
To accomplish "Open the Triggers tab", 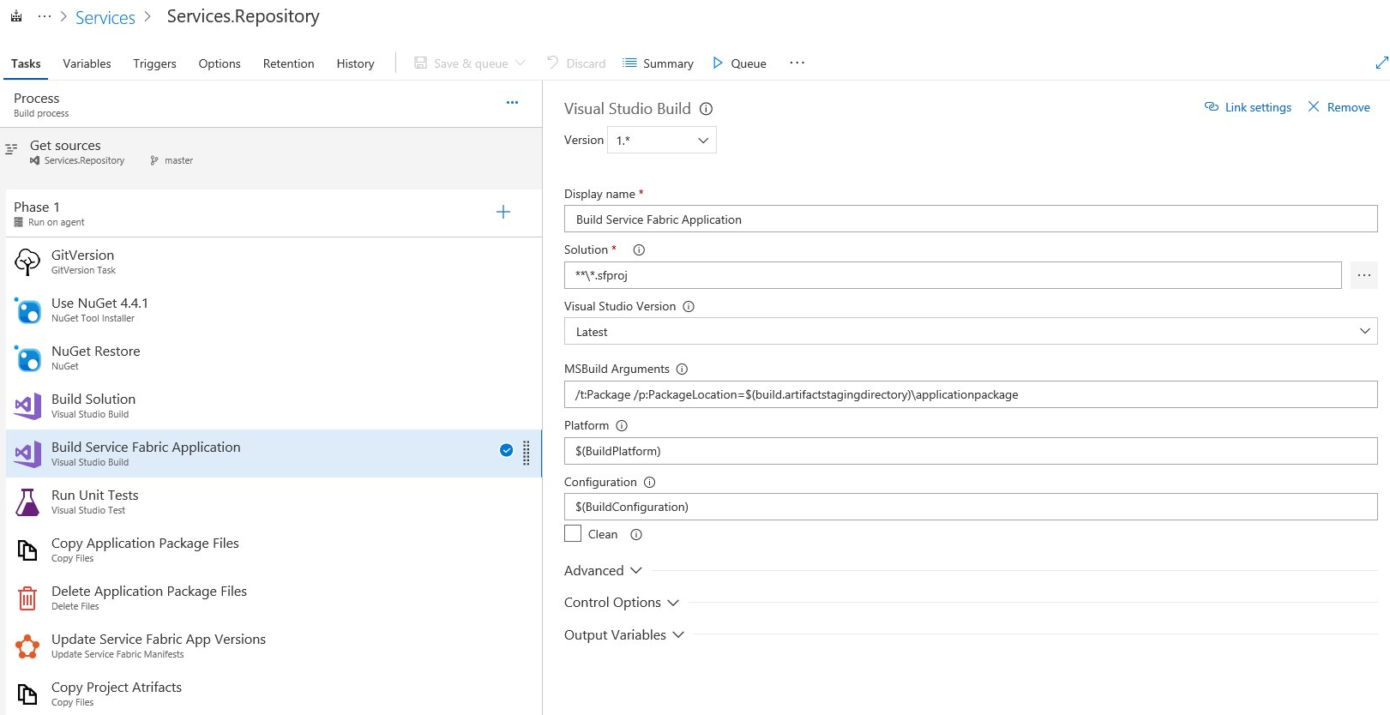I will pyautogui.click(x=154, y=63).
